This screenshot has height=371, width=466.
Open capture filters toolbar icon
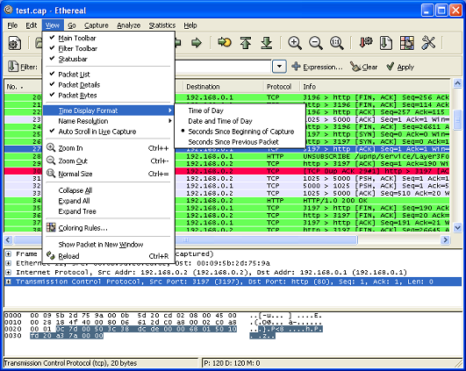(x=366, y=43)
